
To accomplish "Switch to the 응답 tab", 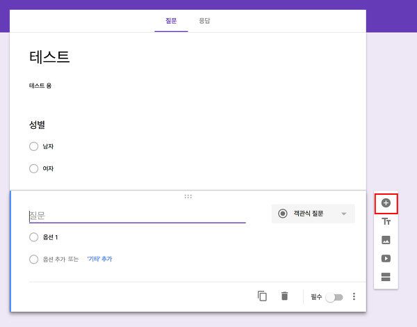I will (x=204, y=21).
